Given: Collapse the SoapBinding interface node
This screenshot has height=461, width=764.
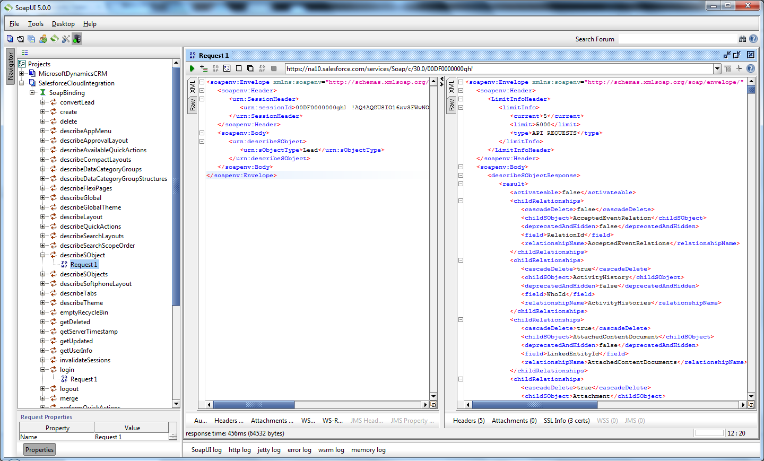Looking at the screenshot, I should (32, 93).
